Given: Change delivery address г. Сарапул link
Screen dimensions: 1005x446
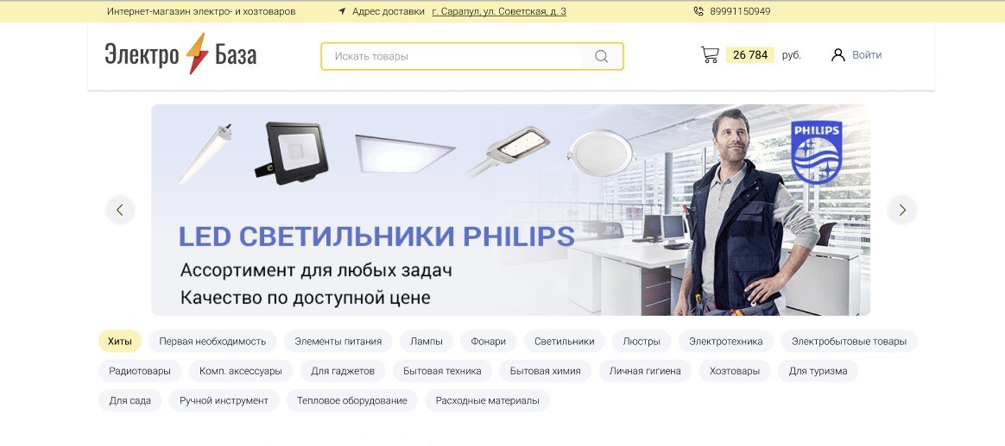Looking at the screenshot, I should coord(499,11).
